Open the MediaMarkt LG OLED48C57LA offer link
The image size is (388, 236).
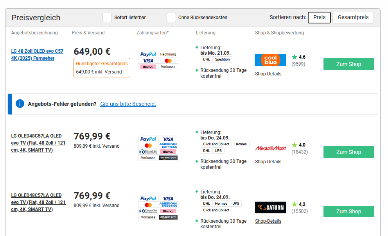click(38, 143)
